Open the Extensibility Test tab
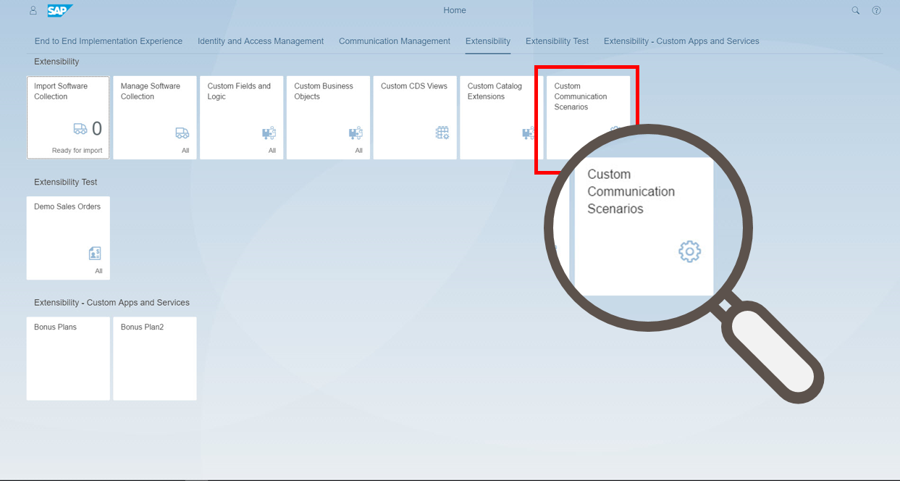The image size is (900, 481). pos(557,41)
